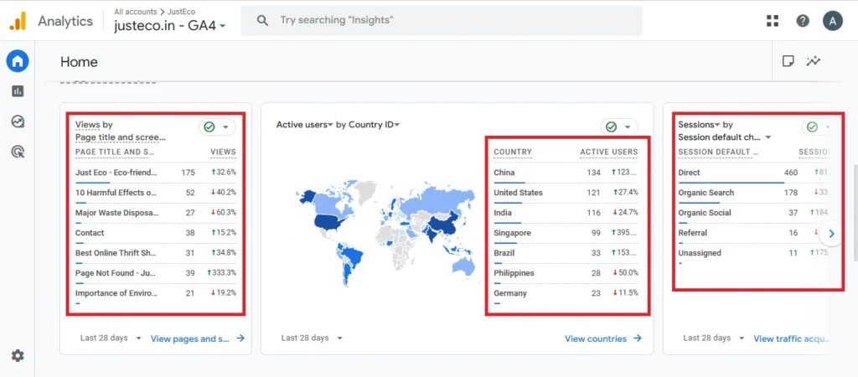Click the Unassigned channel row

(753, 253)
